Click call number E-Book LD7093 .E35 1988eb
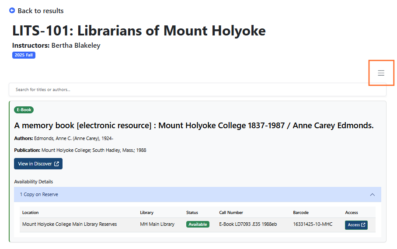This screenshot has width=397, height=249. (x=248, y=224)
